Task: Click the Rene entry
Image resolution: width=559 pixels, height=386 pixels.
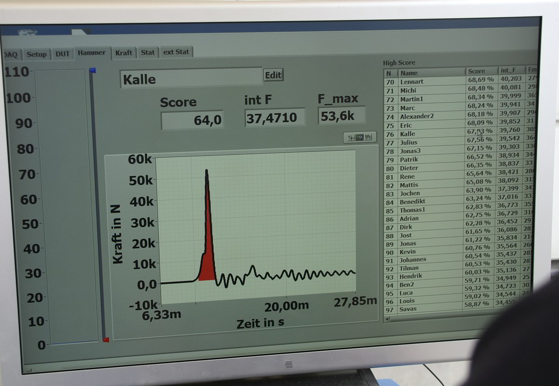Action: 407,177
